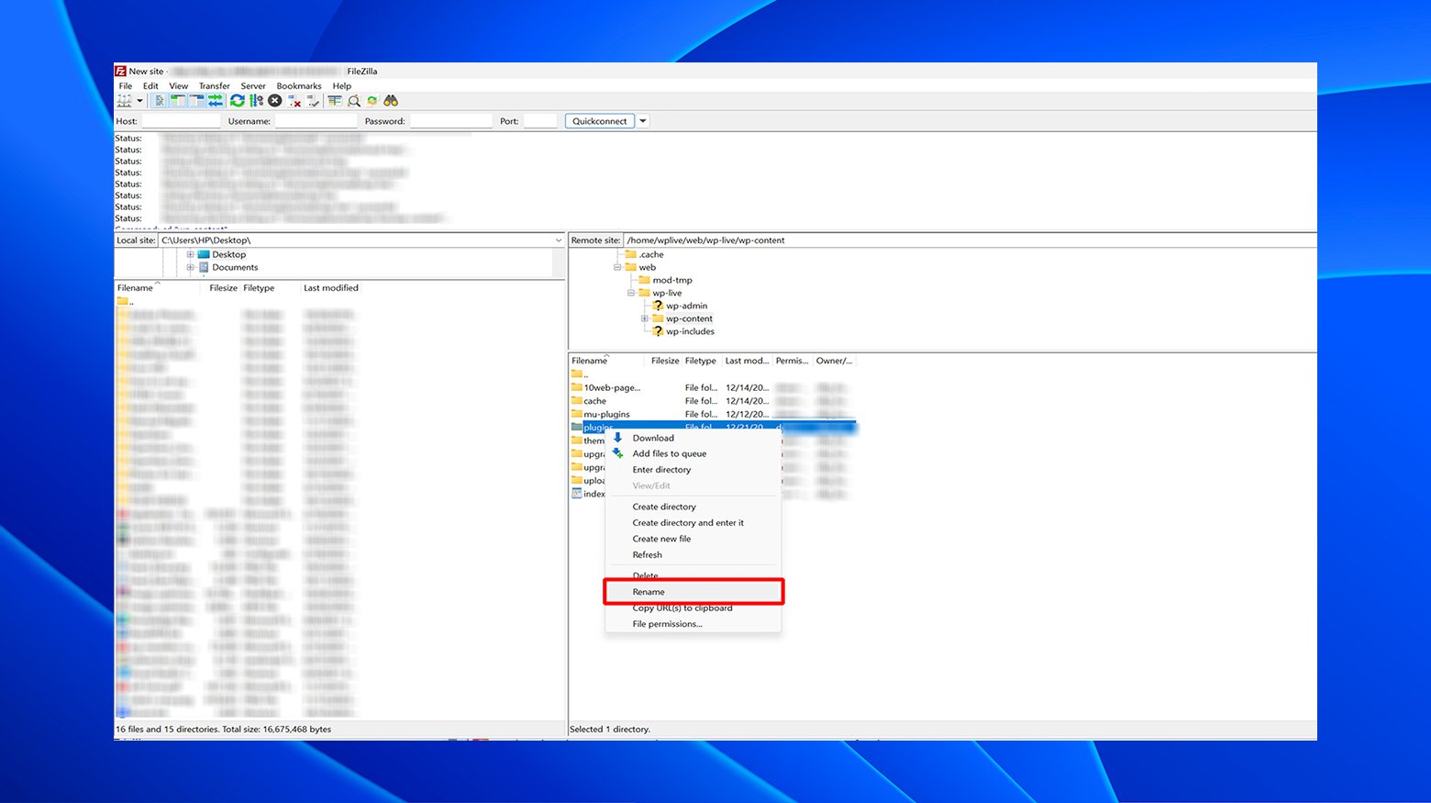
Task: Open the directory listing filters icon
Action: pyautogui.click(x=335, y=101)
